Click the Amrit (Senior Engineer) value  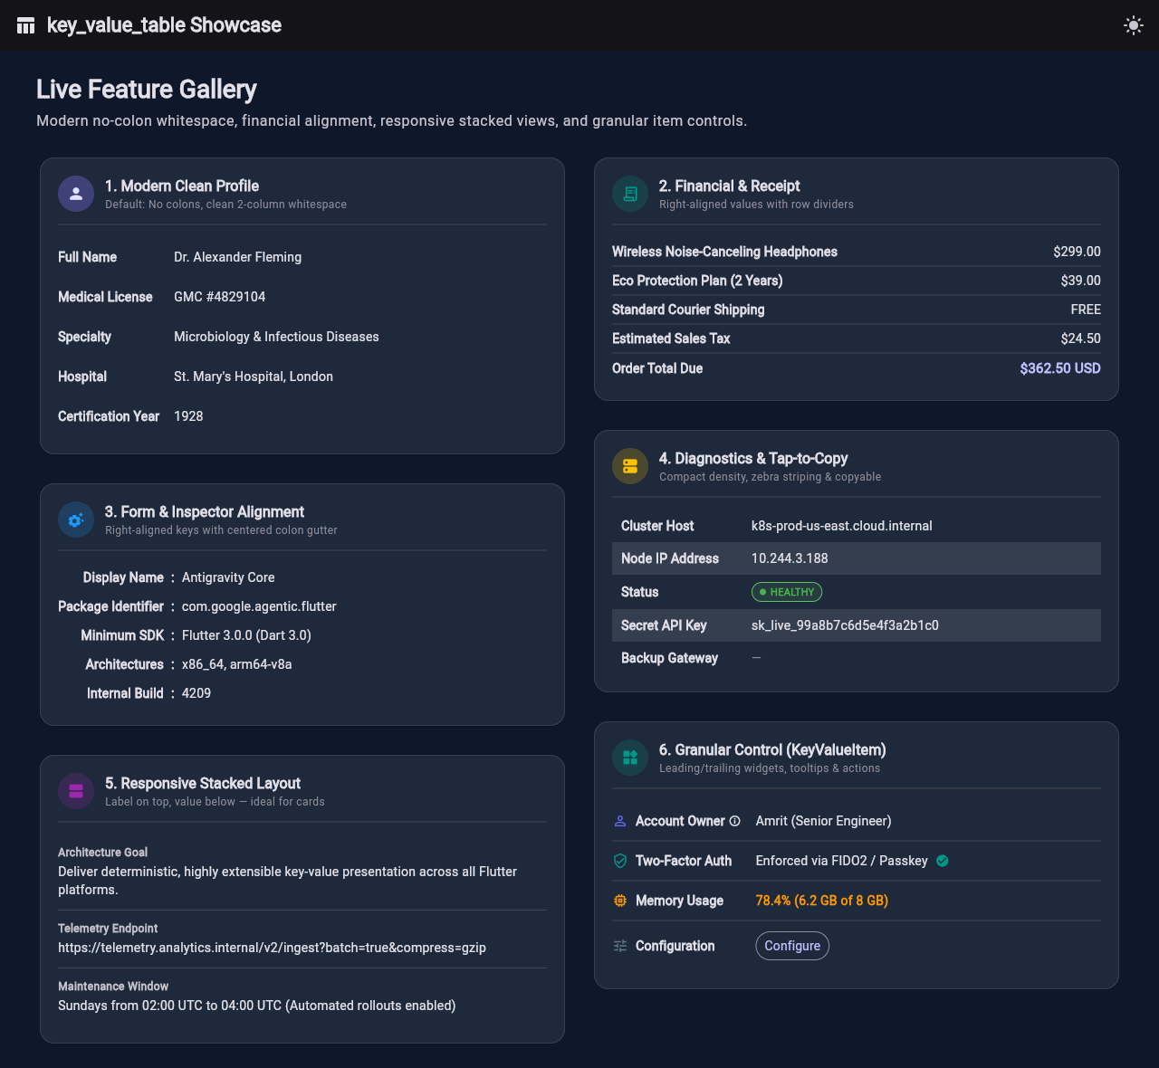823,821
